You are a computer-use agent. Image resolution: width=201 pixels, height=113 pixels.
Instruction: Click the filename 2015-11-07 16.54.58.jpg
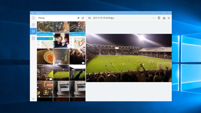tap(103, 18)
